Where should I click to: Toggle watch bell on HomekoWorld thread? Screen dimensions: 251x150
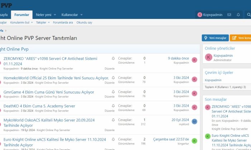(113, 77)
